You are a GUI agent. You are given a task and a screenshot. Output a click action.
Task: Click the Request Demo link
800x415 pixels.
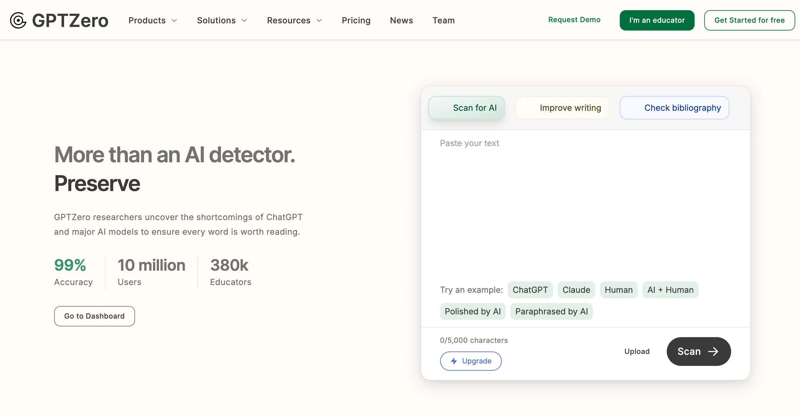(x=574, y=20)
